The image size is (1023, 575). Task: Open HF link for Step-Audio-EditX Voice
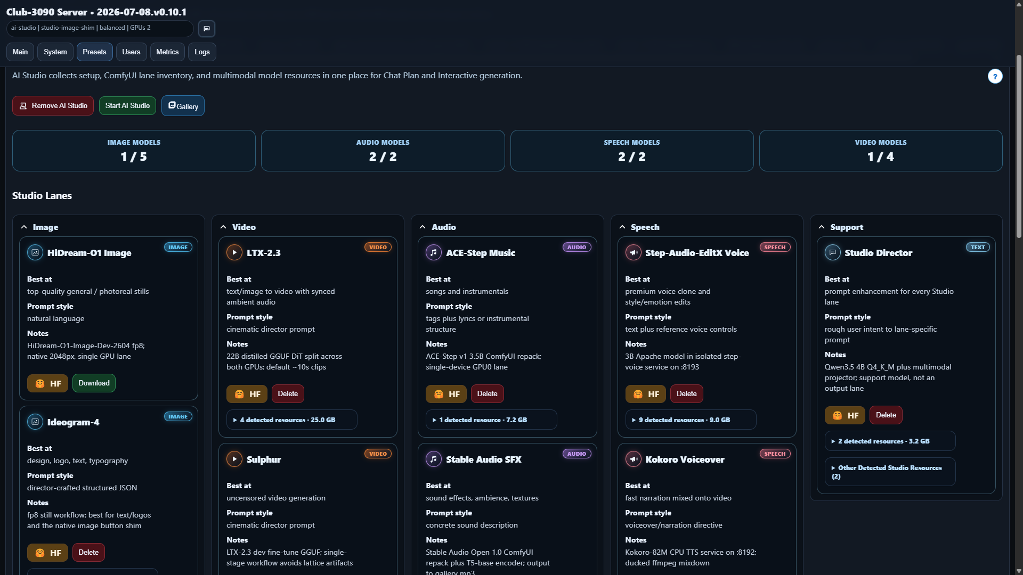pyautogui.click(x=645, y=394)
